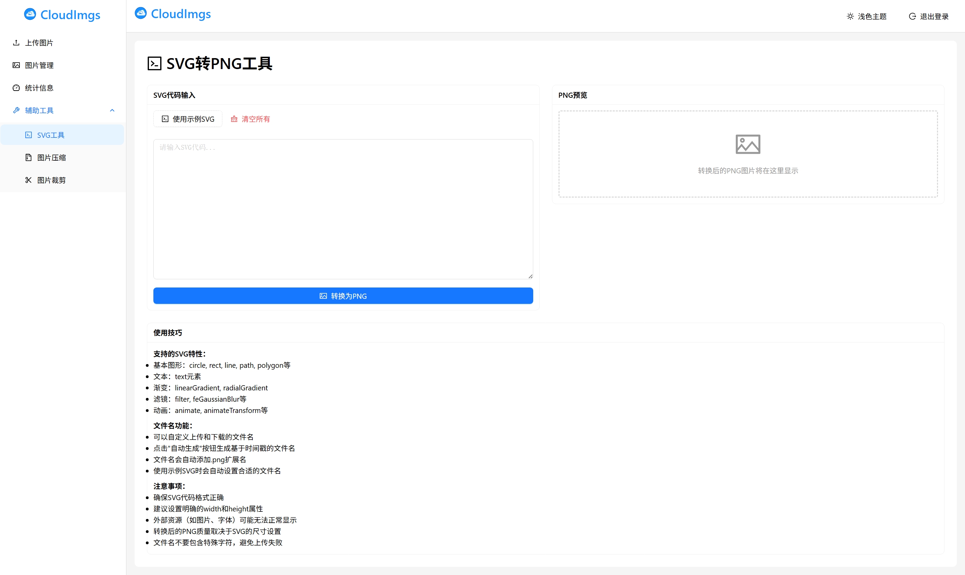Focus the SVG code input textarea
This screenshot has height=575, width=965.
(x=343, y=209)
